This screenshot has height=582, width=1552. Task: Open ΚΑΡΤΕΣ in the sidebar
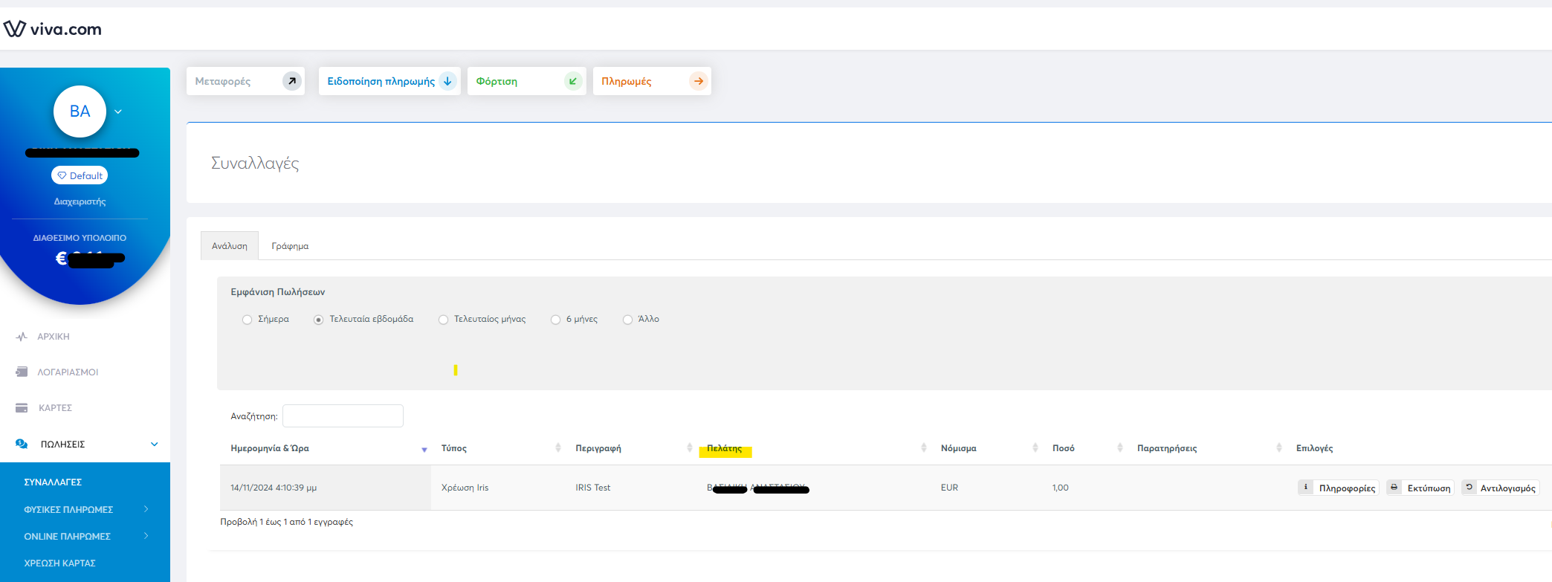(x=55, y=408)
